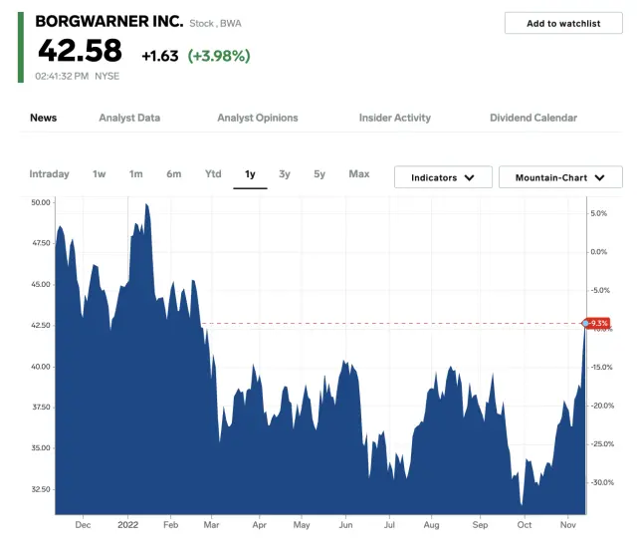
Task: Click the chevron arrow in Indicators button
Action: (471, 177)
